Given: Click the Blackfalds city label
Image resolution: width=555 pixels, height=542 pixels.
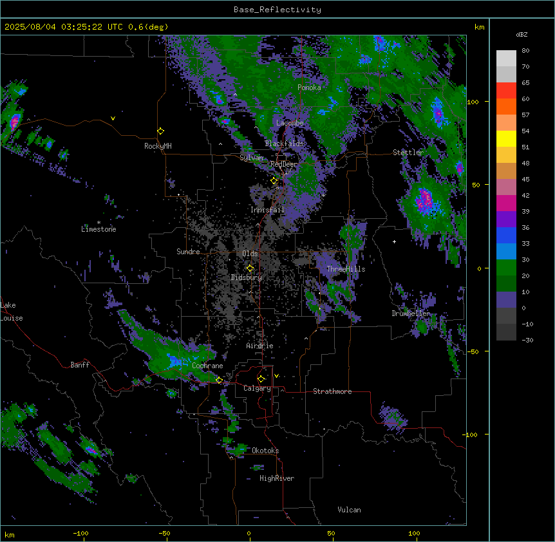Looking at the screenshot, I should pyautogui.click(x=284, y=144).
